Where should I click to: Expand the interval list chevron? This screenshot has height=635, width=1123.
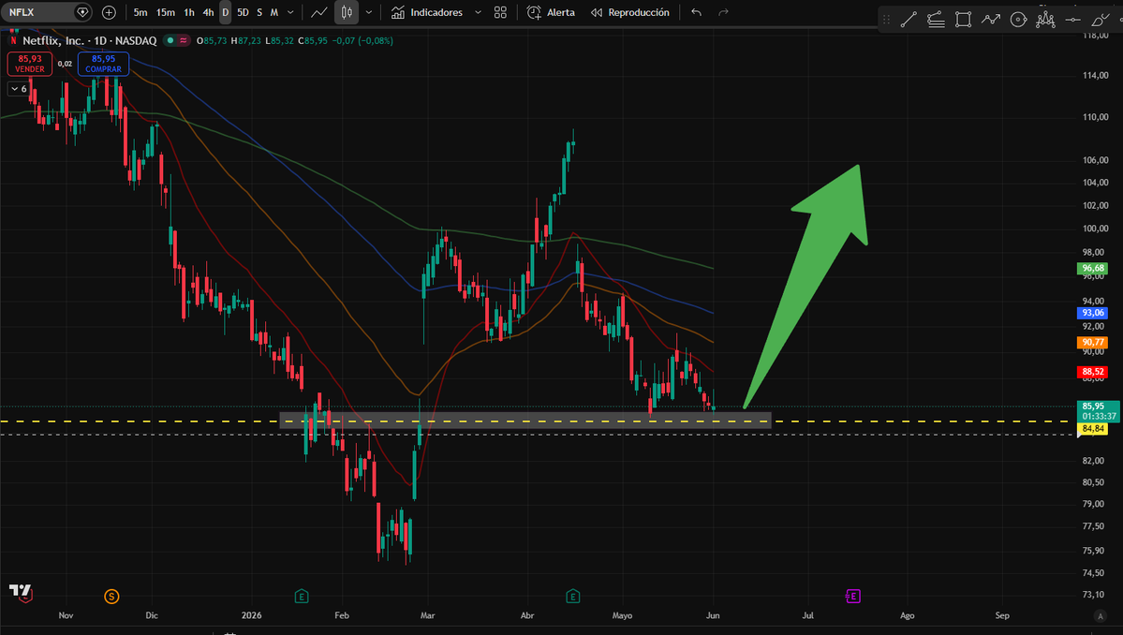pyautogui.click(x=290, y=12)
